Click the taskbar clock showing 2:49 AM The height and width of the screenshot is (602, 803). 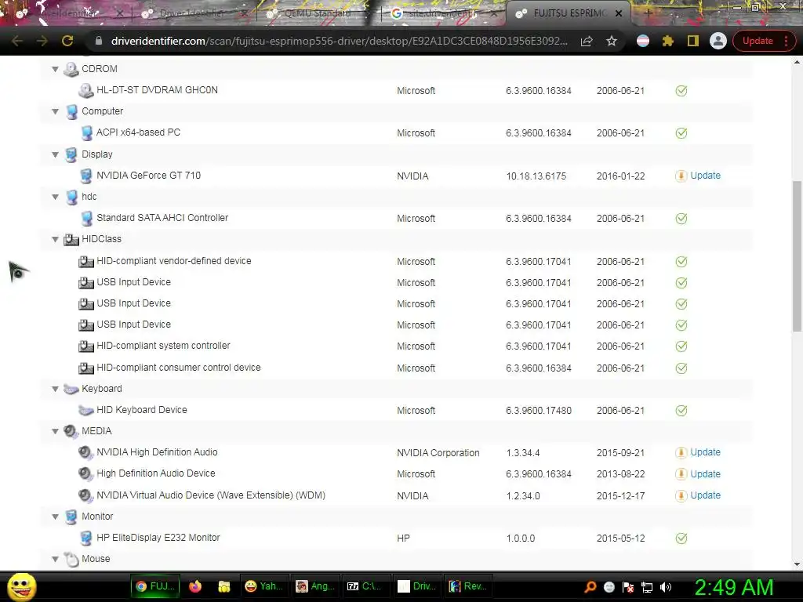[x=733, y=587]
